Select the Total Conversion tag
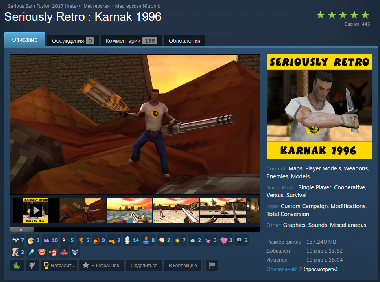Screen dimensions: 380x282 point(288,214)
